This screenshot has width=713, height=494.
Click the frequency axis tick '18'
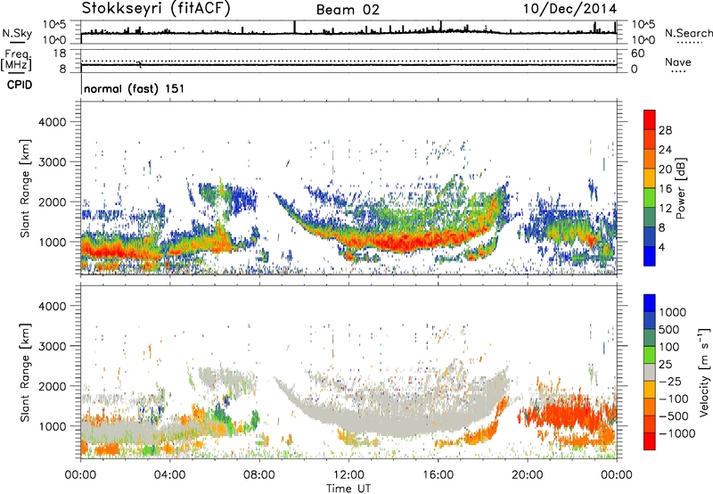60,54
